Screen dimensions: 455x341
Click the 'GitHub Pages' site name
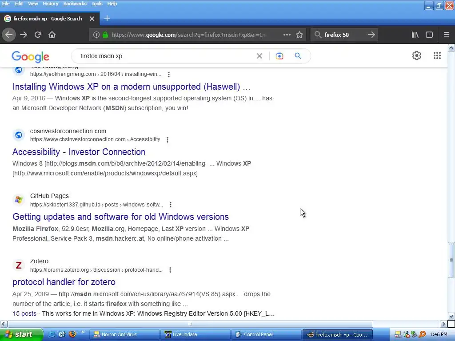(x=50, y=196)
